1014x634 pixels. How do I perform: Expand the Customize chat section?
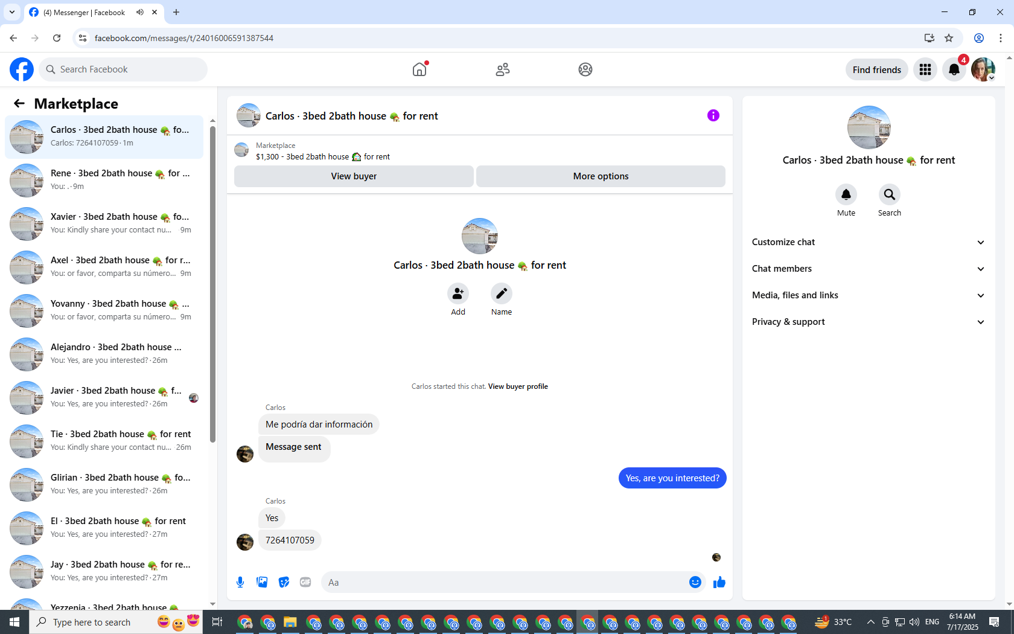click(x=869, y=242)
